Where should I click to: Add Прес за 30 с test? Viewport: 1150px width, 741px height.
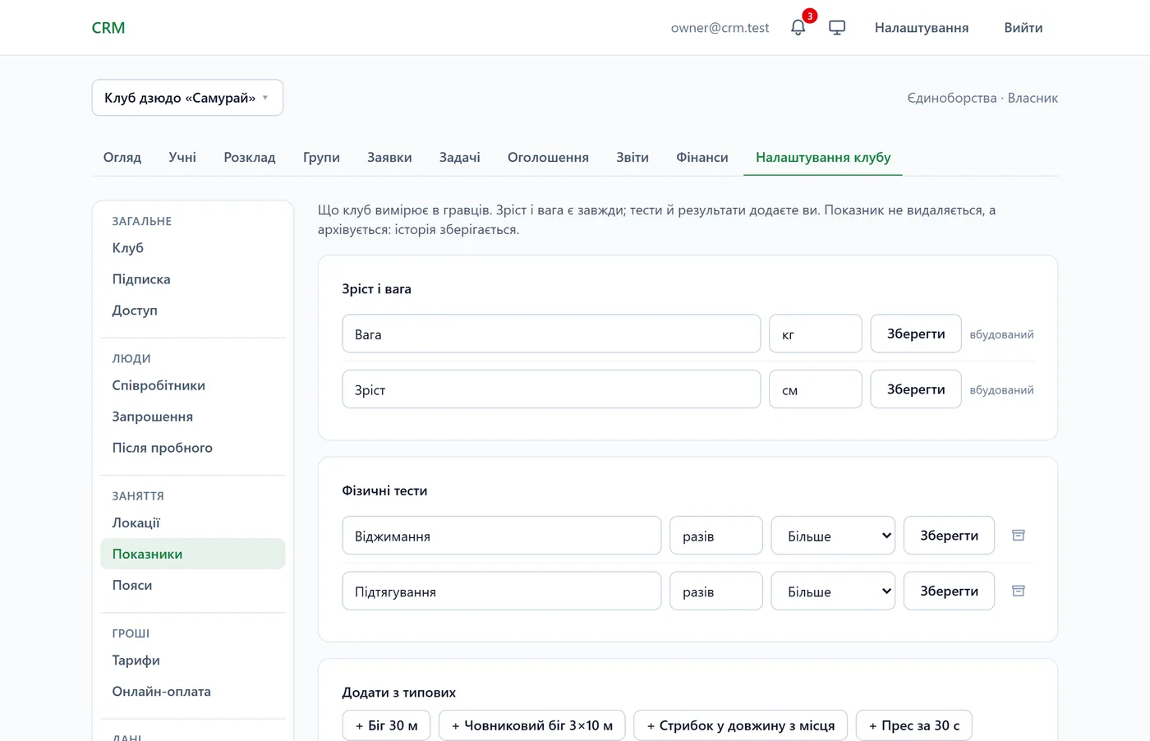(x=914, y=725)
